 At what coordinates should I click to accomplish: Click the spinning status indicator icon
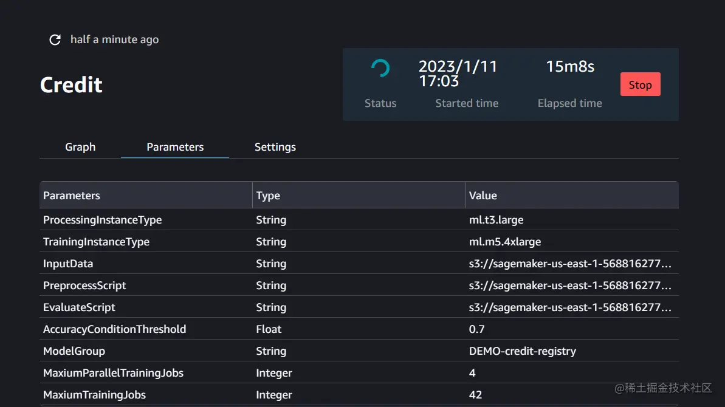point(380,68)
